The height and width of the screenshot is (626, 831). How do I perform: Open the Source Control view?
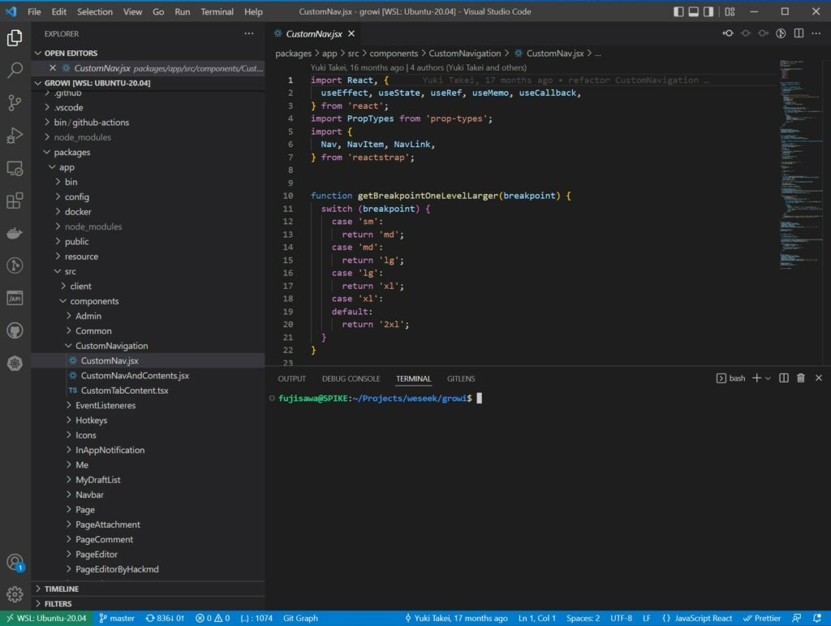(15, 103)
